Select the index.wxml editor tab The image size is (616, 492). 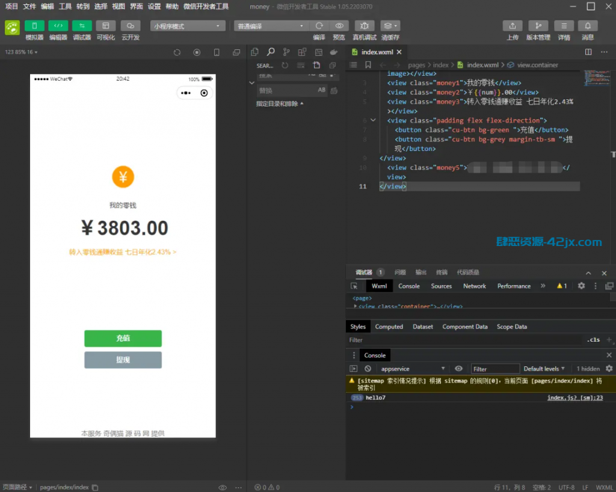[377, 52]
